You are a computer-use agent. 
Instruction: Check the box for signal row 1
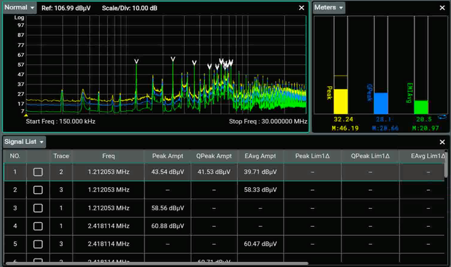(38, 172)
